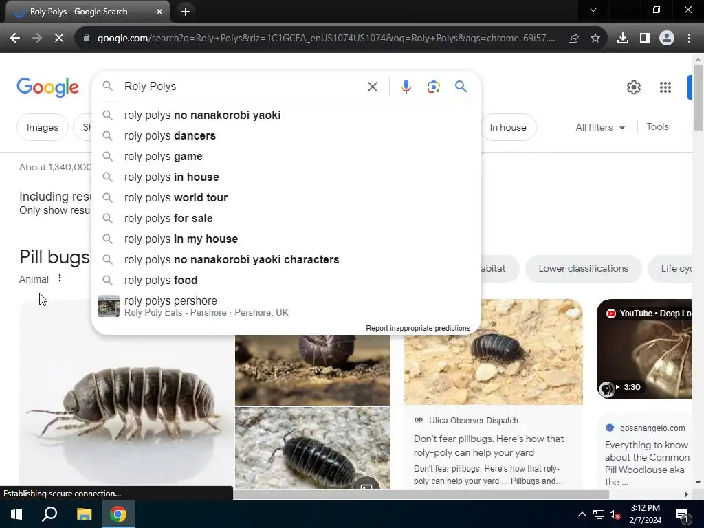Image resolution: width=704 pixels, height=528 pixels.
Task: Stop loading the page
Action: tap(59, 38)
